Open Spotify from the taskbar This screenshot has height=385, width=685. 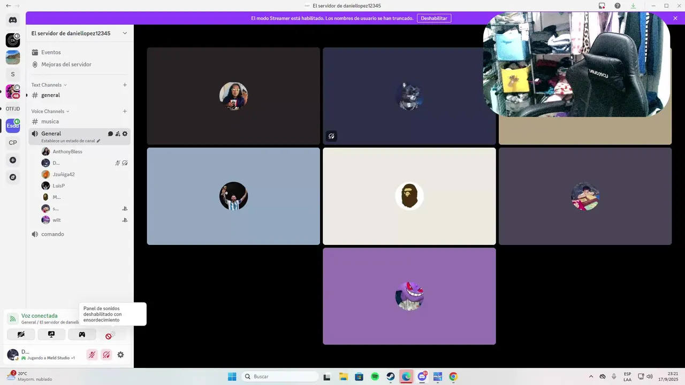tap(375, 376)
